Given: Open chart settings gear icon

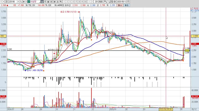Looking at the screenshot, I should 115,2.
